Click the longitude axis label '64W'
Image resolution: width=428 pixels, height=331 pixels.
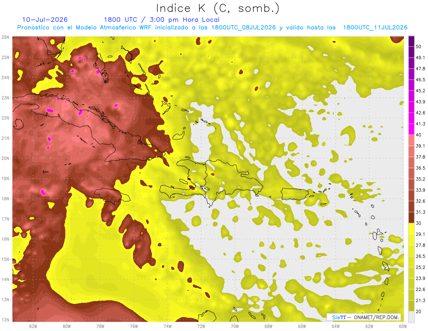pyautogui.click(x=336, y=326)
